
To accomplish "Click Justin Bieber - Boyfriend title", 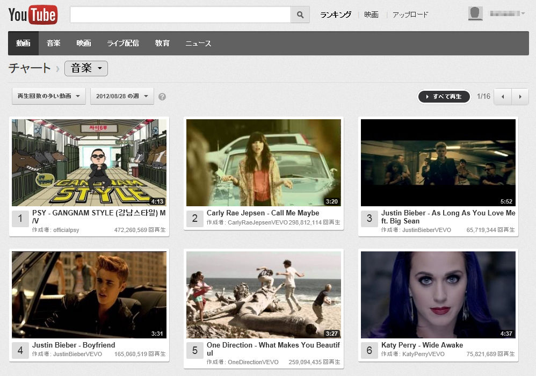I will tap(74, 345).
